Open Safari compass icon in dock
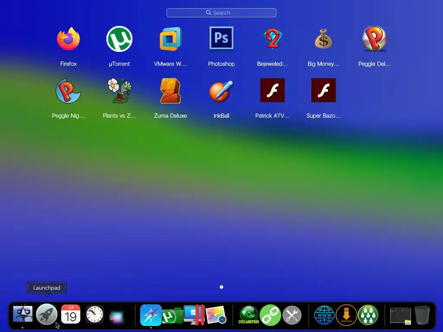443x332 pixels. (x=151, y=315)
